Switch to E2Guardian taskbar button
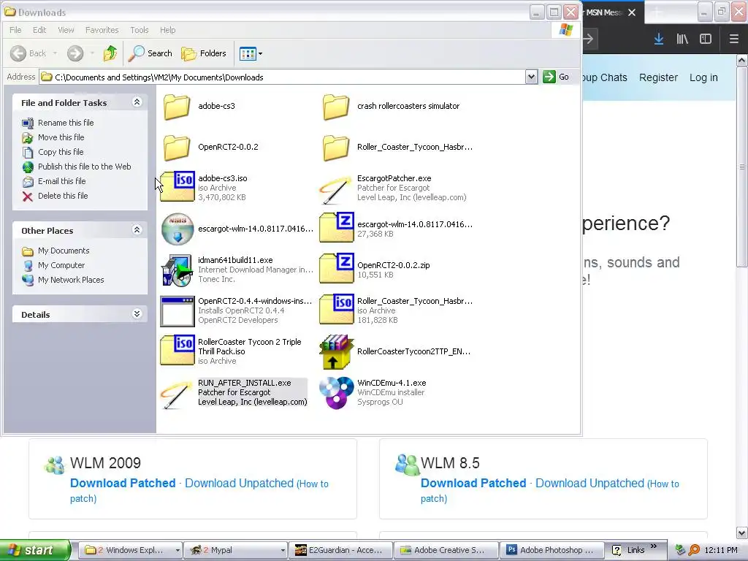The width and height of the screenshot is (748, 561). point(340,550)
